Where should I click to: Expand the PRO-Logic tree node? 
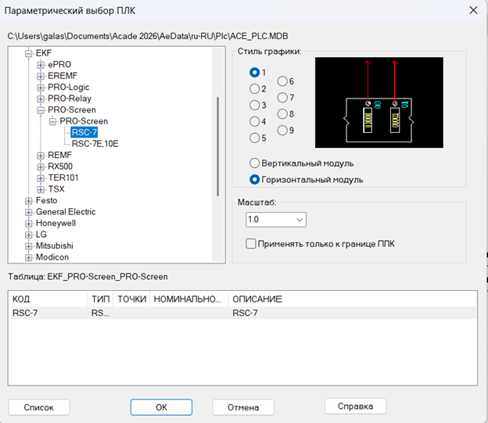click(41, 88)
